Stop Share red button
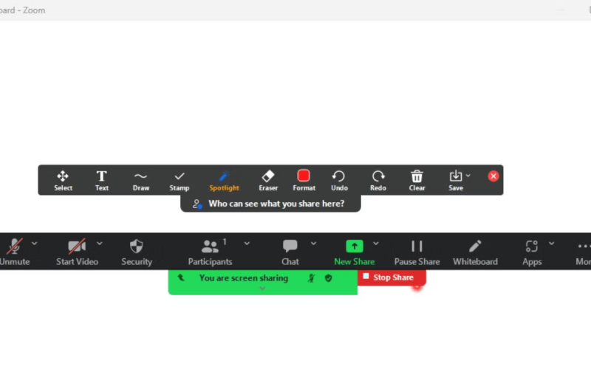The height and width of the screenshot is (369, 591). (x=392, y=277)
